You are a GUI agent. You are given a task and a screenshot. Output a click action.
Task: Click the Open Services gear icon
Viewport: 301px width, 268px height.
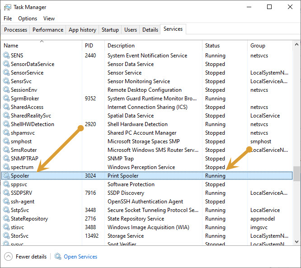(57, 256)
